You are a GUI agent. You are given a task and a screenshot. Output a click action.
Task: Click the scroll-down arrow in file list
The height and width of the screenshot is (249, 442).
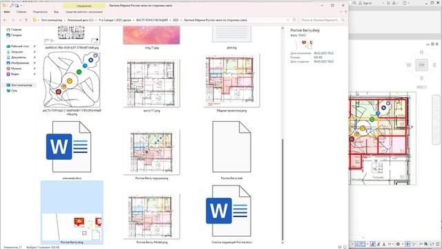coord(282,242)
